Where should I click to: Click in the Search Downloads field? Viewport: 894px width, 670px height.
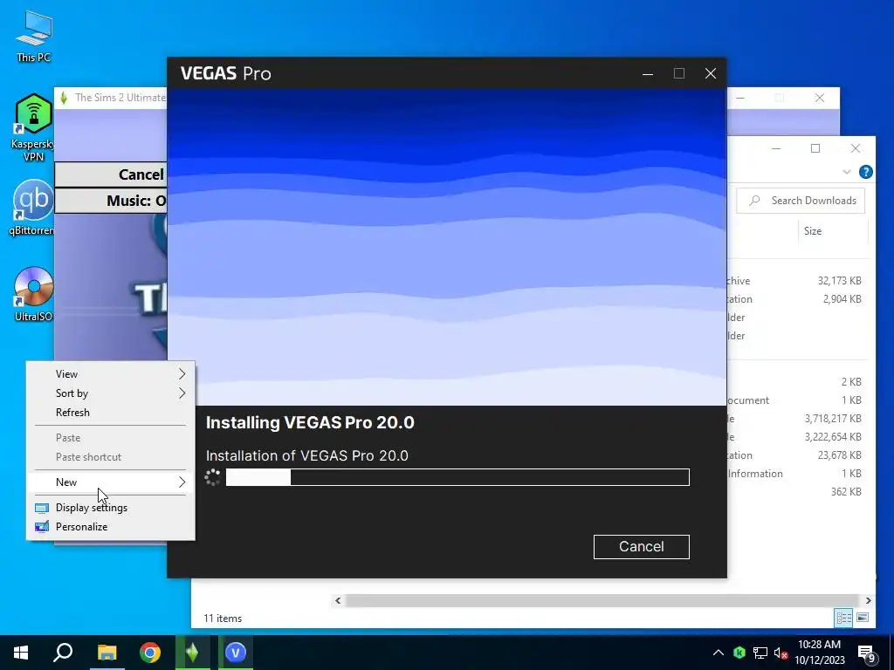801,201
